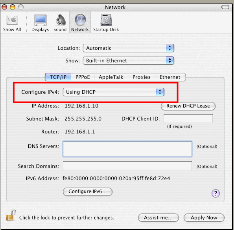Switch to the AppleTalk tab
Screen dimensions: 234x230
click(111, 77)
